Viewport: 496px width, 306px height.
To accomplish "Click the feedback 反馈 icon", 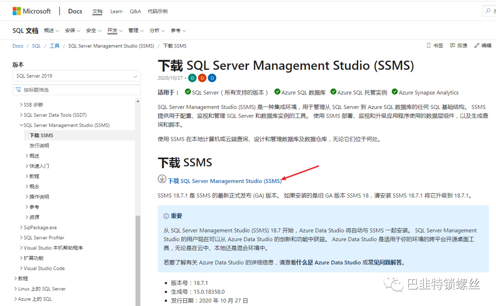I will click(x=453, y=45).
